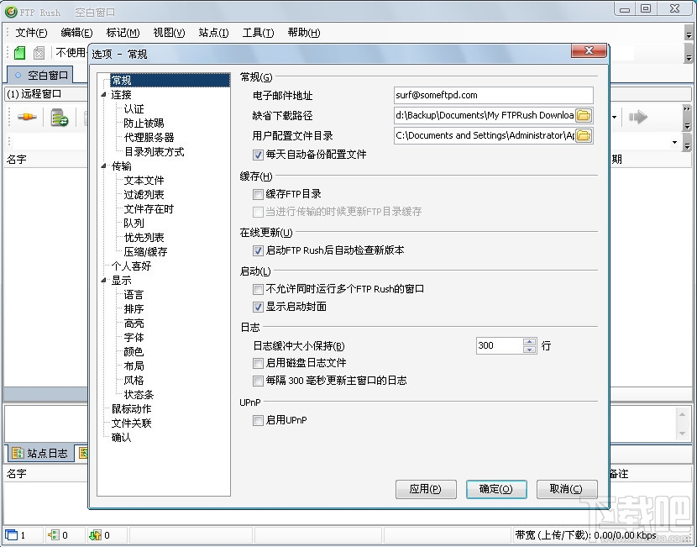697x547 pixels.
Task: Select 文件存在时 in options tree
Action: 149,208
